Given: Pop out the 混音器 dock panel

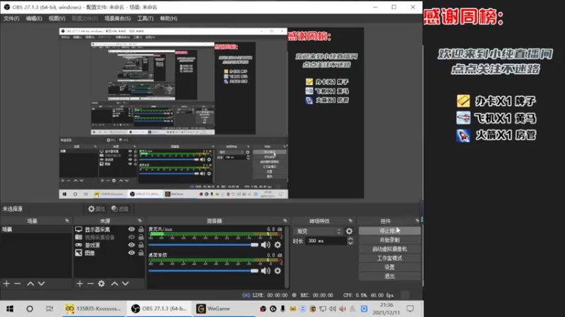Looking at the screenshot, I should pyautogui.click(x=285, y=220).
